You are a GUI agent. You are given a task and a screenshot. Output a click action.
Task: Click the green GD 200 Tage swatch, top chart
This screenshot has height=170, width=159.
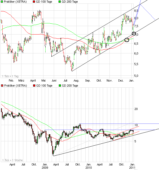click(x=60, y=2)
